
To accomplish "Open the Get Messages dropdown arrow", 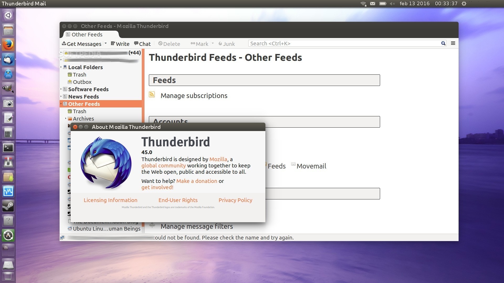I will [x=106, y=43].
